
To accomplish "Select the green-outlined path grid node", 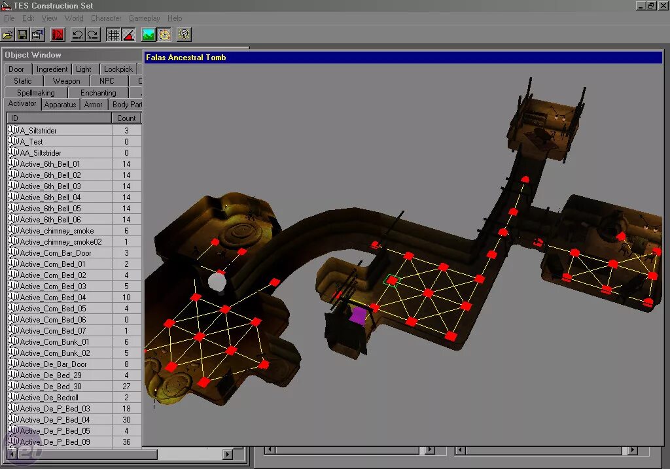I will [x=391, y=280].
